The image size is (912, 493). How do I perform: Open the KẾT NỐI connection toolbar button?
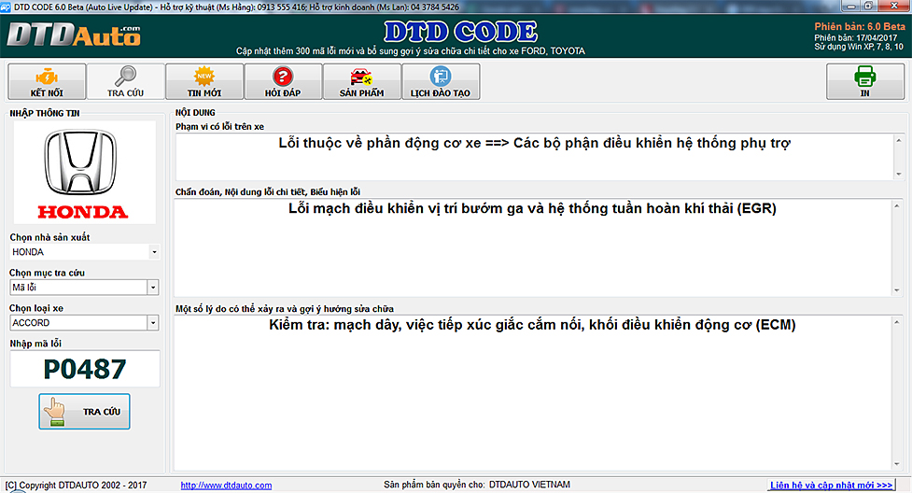tap(47, 81)
